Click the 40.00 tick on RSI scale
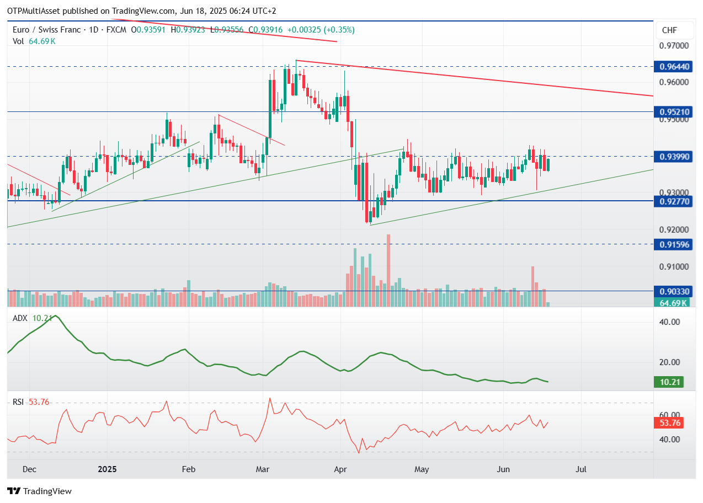703x503 pixels. (670, 440)
